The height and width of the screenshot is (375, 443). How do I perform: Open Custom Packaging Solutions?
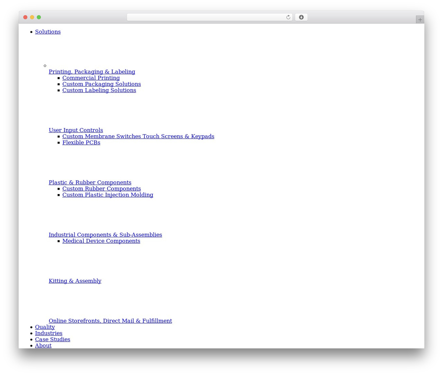[101, 84]
